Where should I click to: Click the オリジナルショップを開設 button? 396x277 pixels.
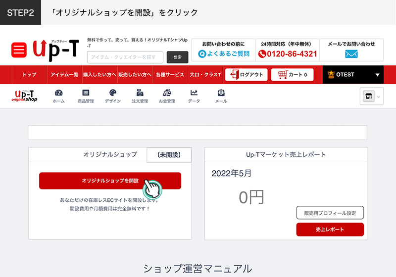coord(110,181)
